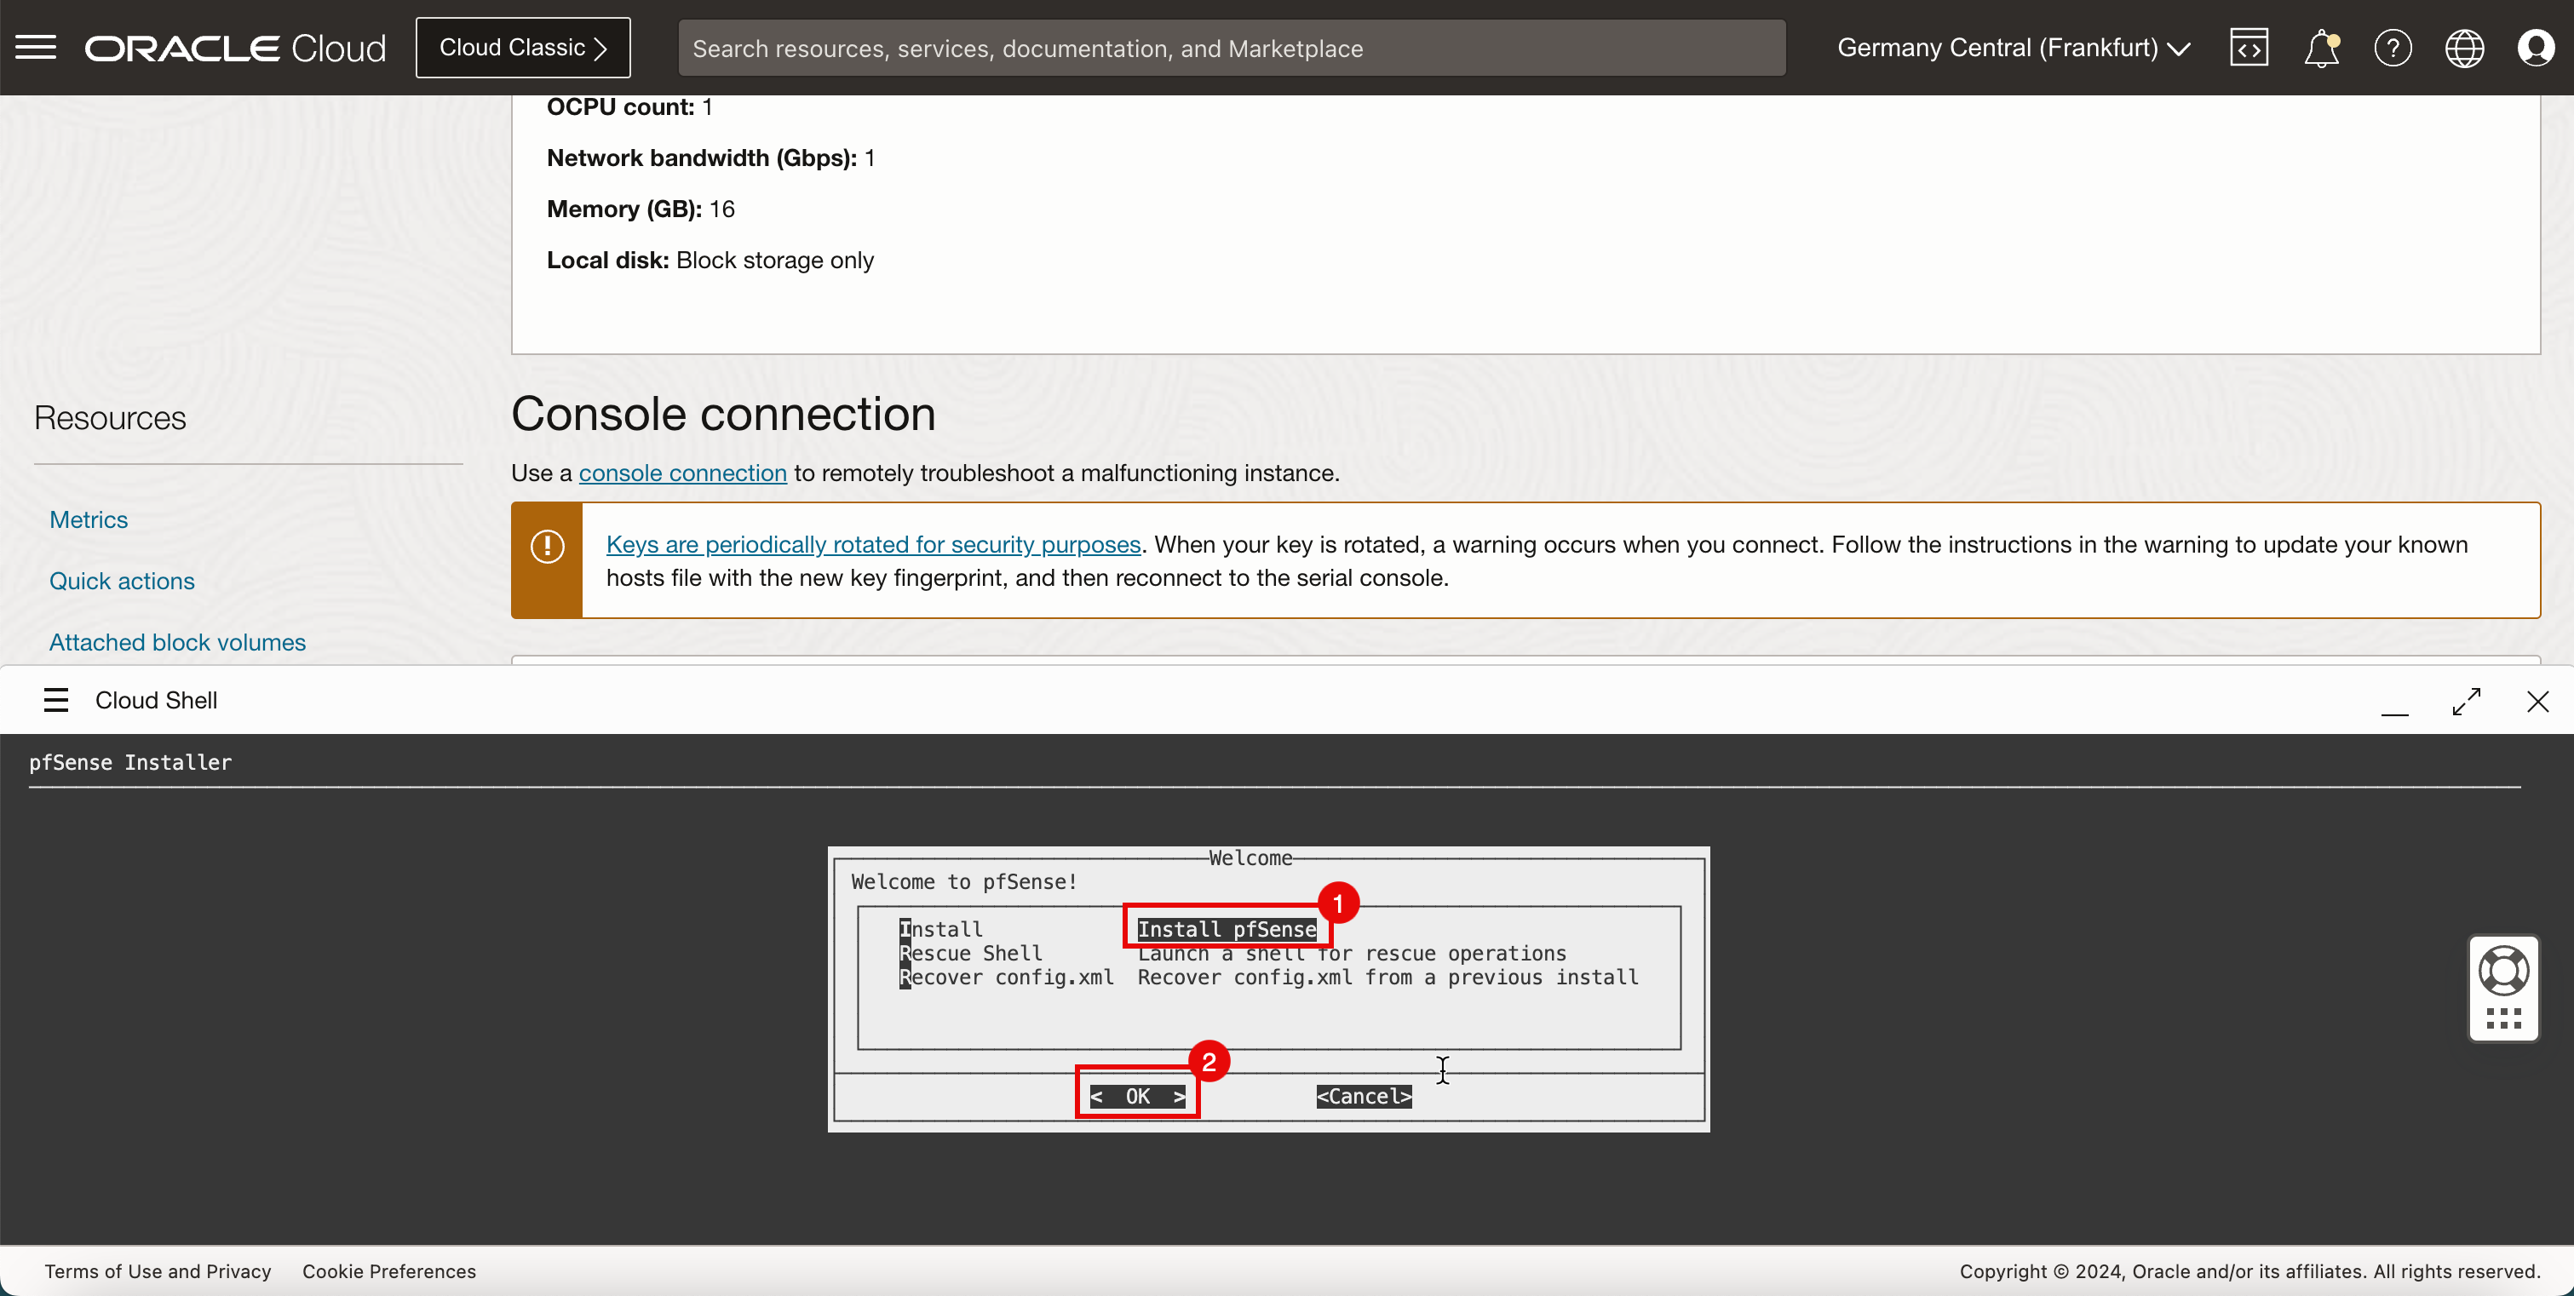Screen dimensions: 2574x1296
Task: Open the keys periodically rotated link
Action: tap(872, 543)
